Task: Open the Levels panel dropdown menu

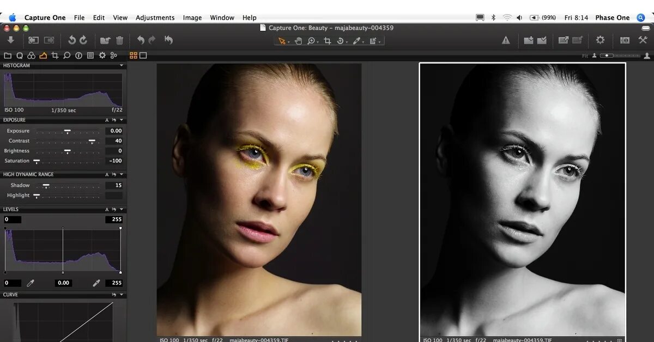Action: click(122, 210)
